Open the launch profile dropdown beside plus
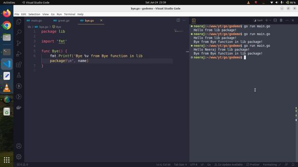 (x=270, y=20)
